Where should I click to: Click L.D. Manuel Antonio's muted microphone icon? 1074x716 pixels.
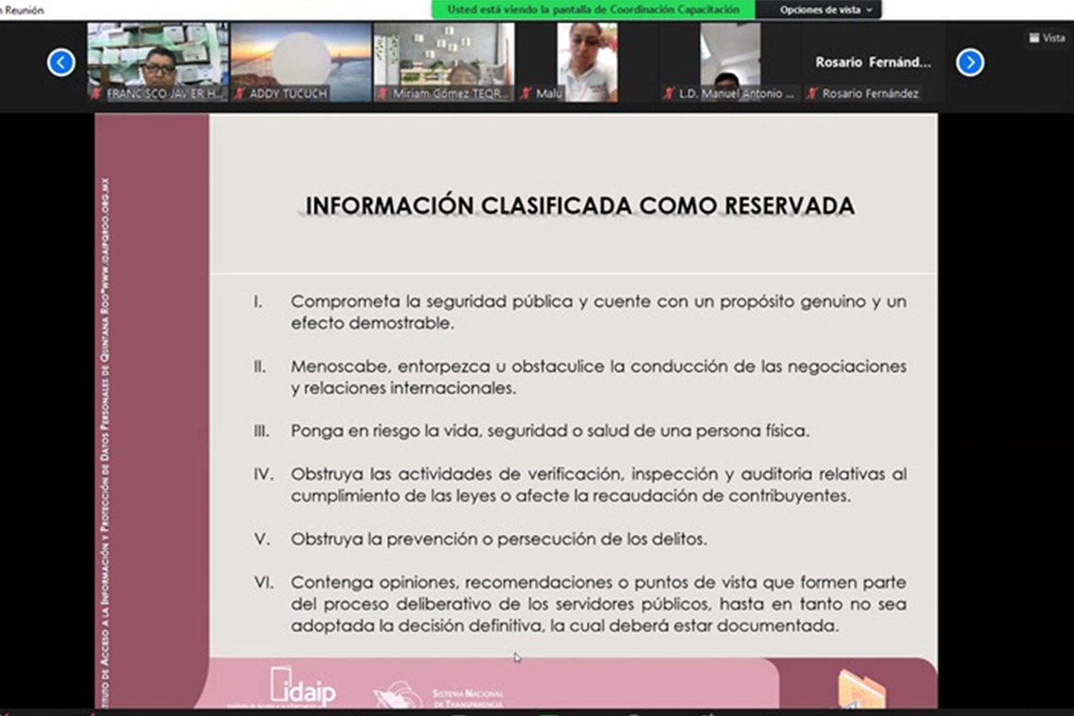pos(670,94)
